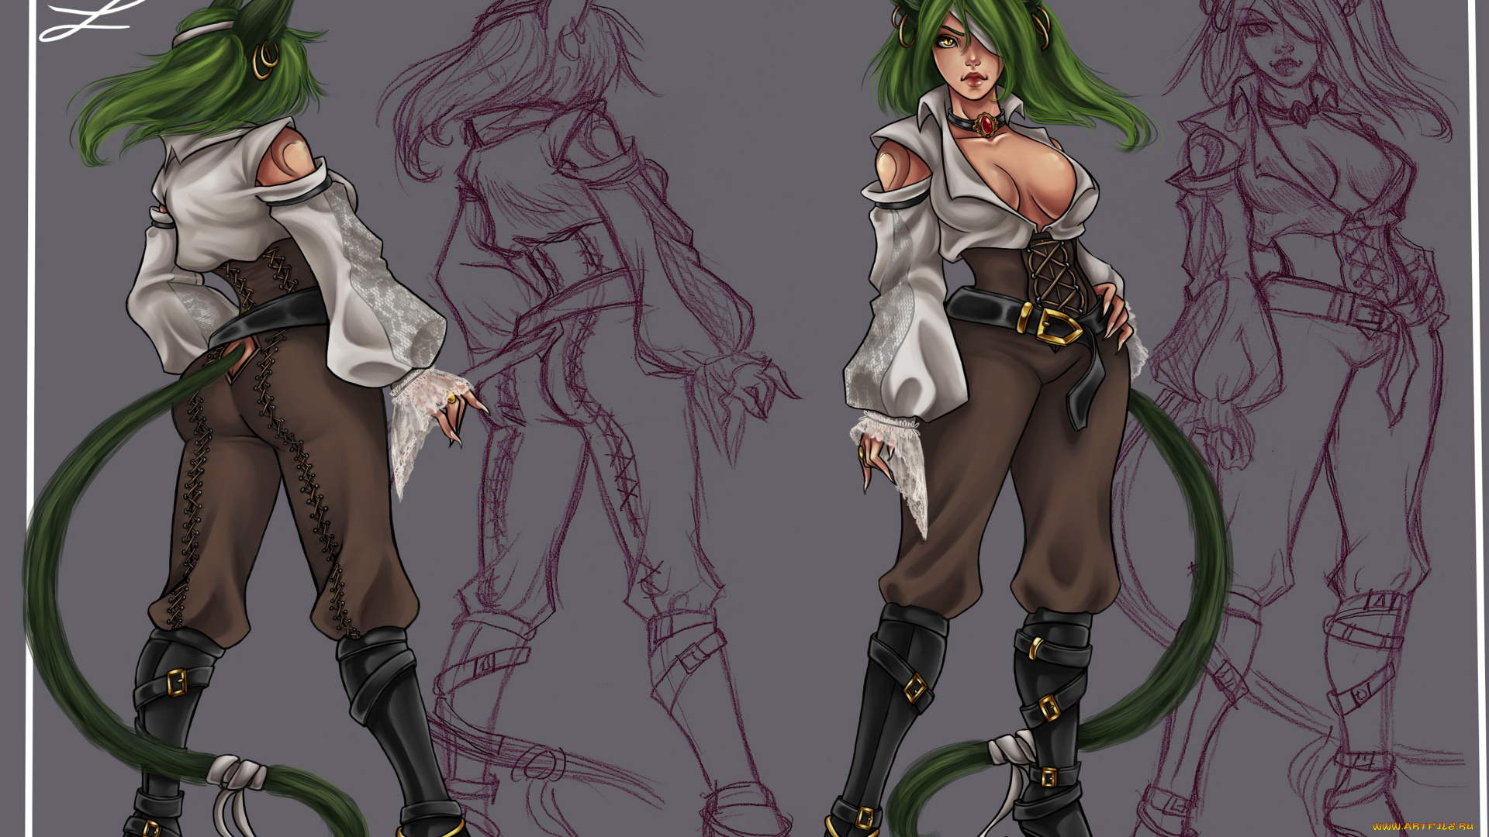
Task: Click the gold boot buckle on back-view figure
Action: click(177, 683)
